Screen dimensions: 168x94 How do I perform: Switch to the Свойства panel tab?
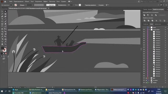click(x=146, y=24)
